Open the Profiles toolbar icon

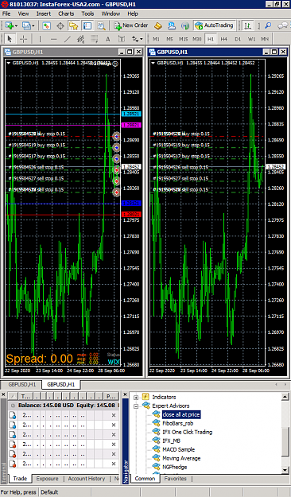click(26, 25)
